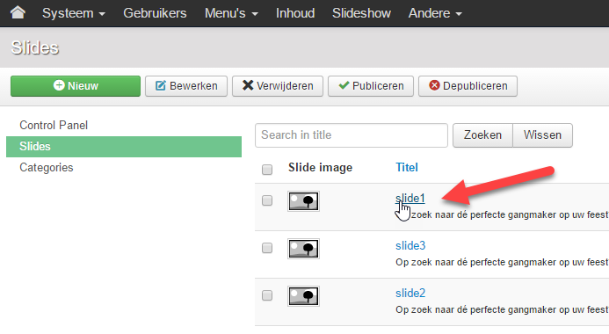This screenshot has width=609, height=334.
Task: Open the Gebruikers menu
Action: (x=155, y=13)
